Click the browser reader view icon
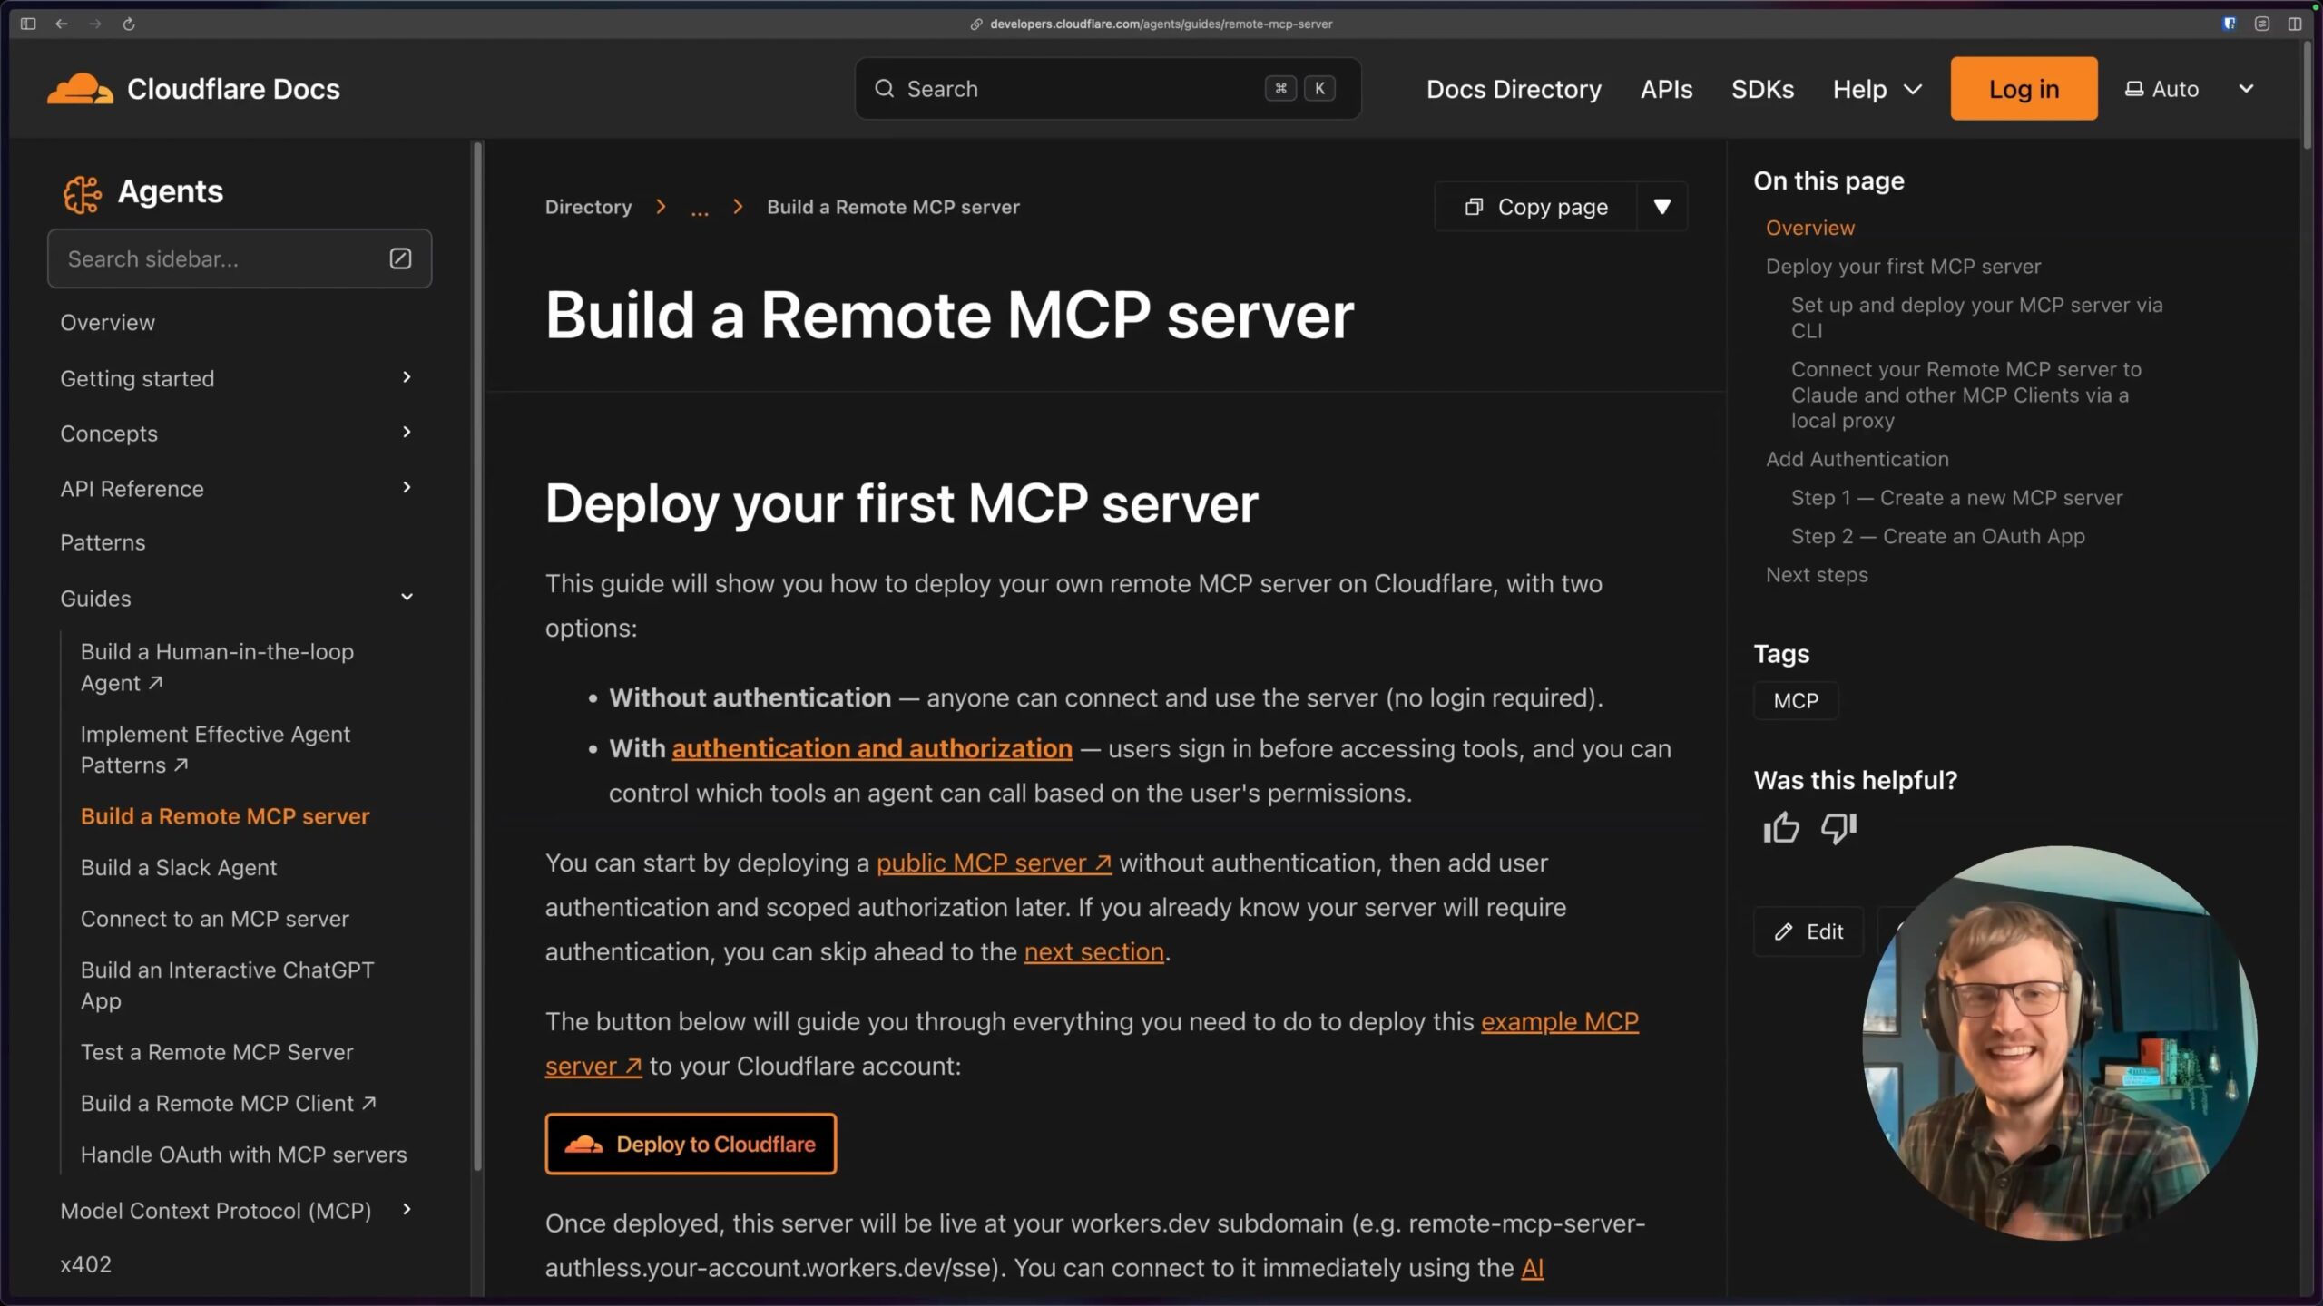The image size is (2323, 1306). [x=2262, y=24]
